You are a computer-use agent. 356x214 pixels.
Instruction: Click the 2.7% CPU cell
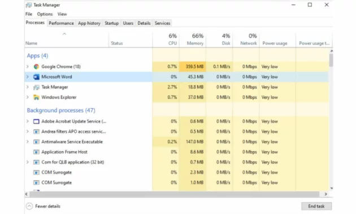[166, 87]
